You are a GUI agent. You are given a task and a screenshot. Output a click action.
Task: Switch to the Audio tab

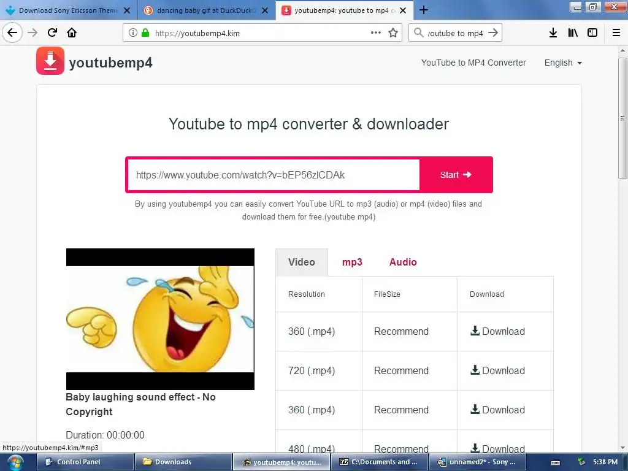click(403, 262)
